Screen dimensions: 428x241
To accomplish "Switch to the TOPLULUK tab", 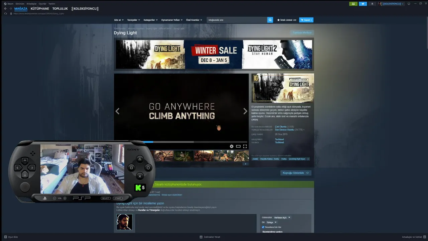I will click(60, 9).
